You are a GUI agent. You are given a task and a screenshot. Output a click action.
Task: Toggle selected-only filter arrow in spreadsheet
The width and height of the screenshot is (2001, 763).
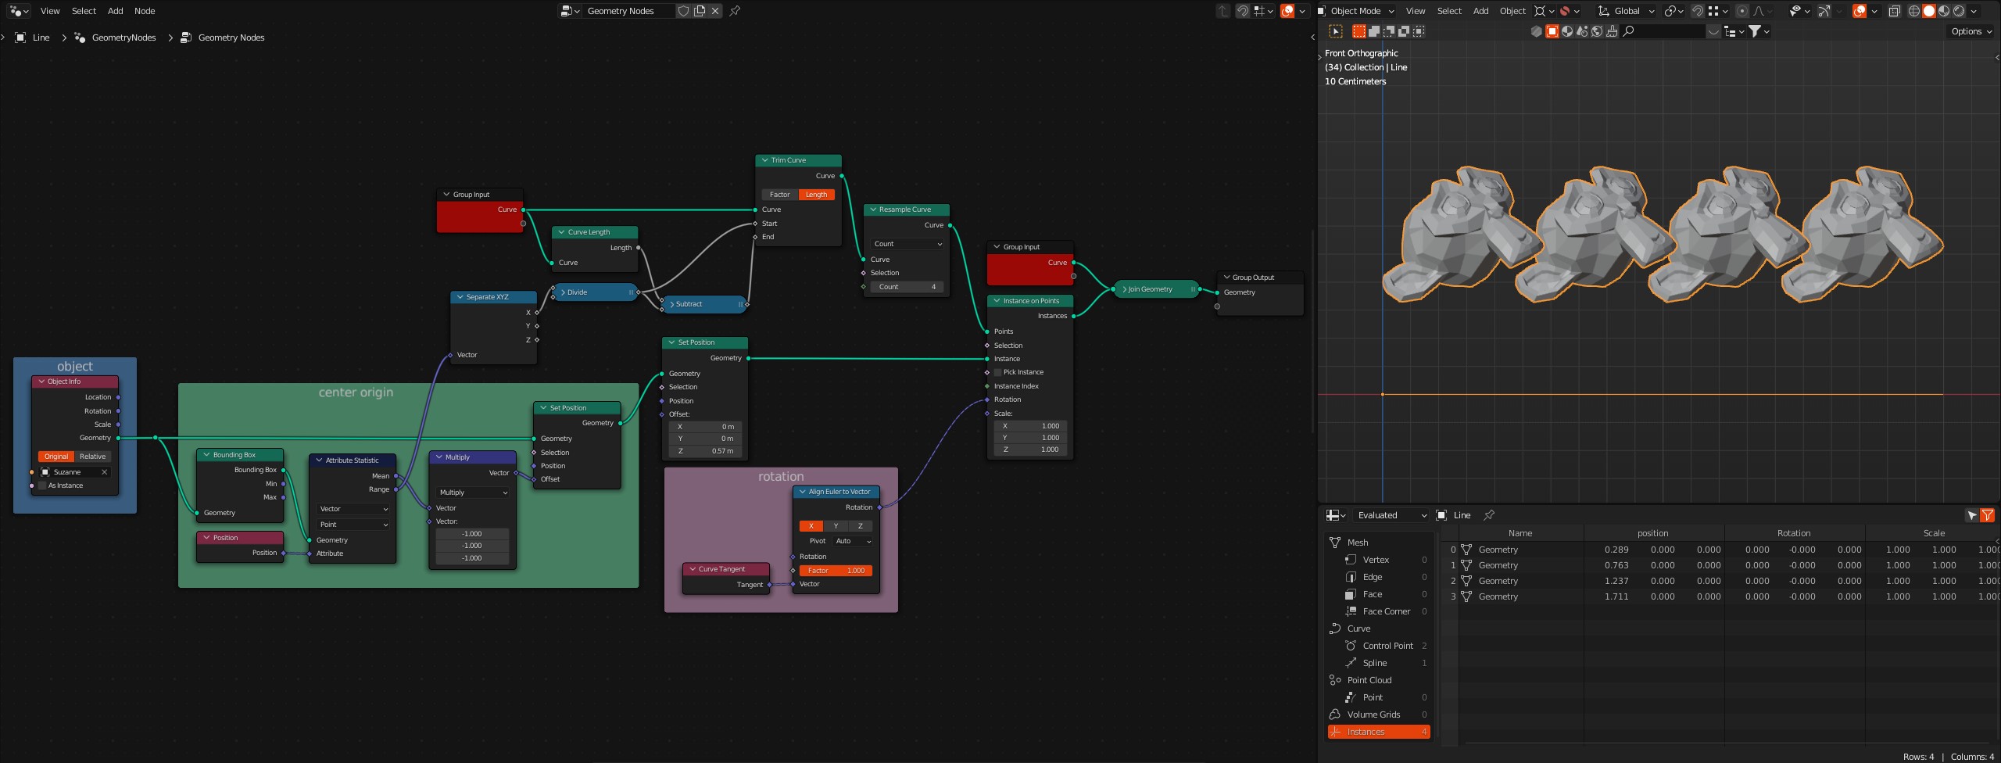1972,515
